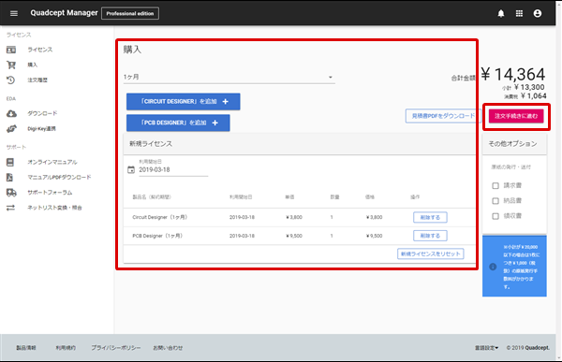Screen dimensions: 562x362
Task: Open マニュアルPDFダウンロード menu item
Action: (60, 177)
